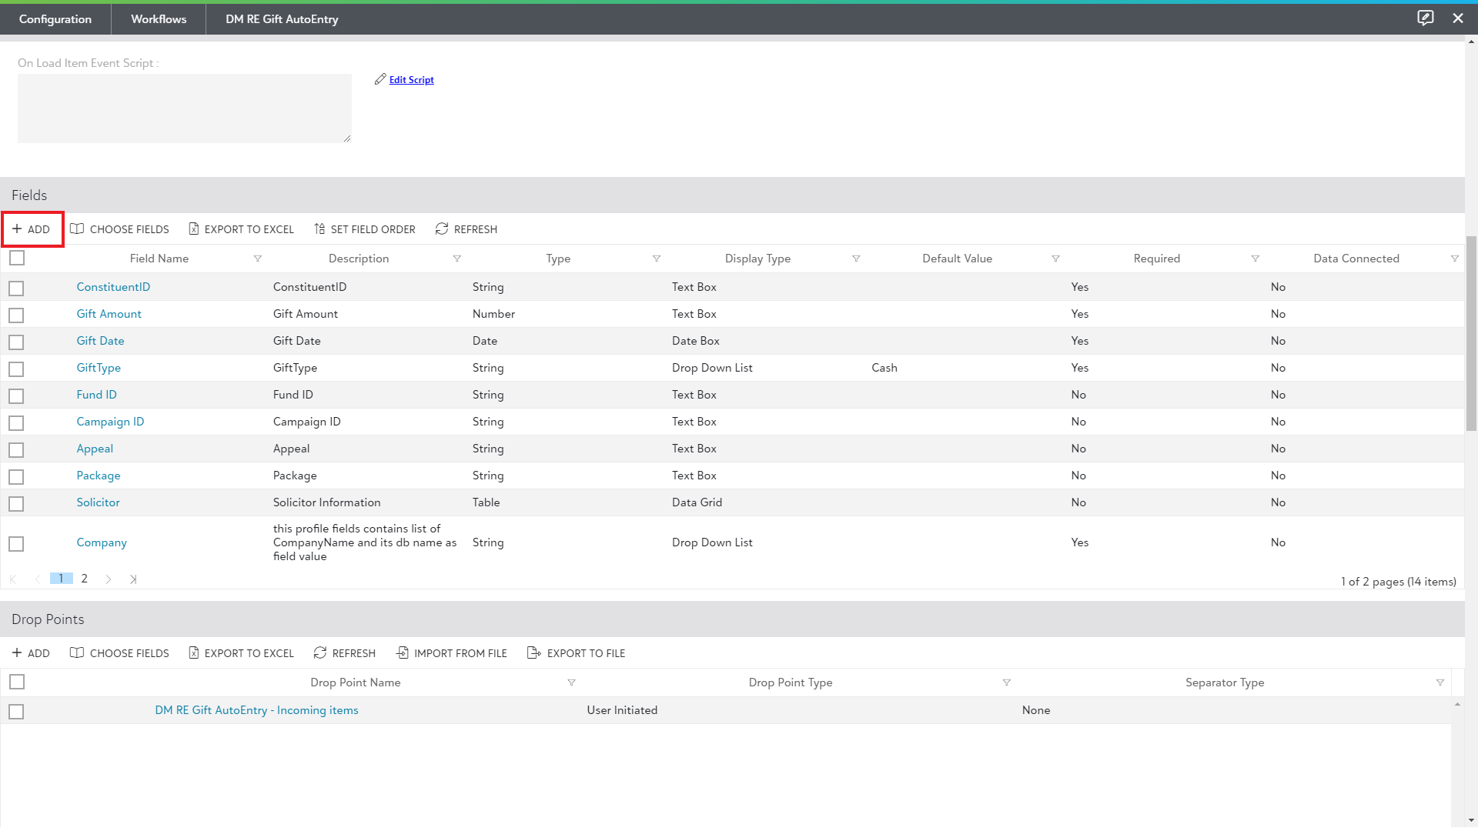This screenshot has height=831, width=1478.
Task: Open Choose Fields in Drop Points toolbar
Action: (119, 653)
